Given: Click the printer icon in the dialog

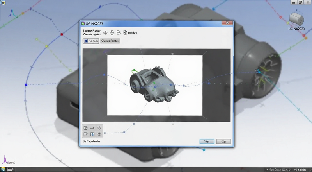Looking at the screenshot, I should pyautogui.click(x=112, y=33).
